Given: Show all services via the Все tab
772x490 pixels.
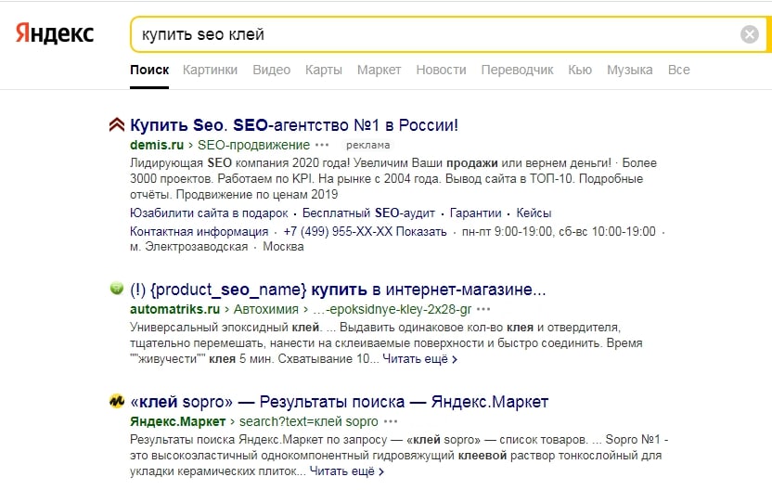Looking at the screenshot, I should [x=678, y=70].
